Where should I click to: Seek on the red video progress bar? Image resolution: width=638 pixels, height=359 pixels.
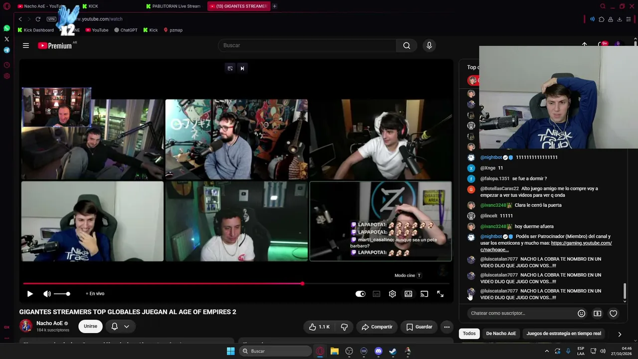[x=236, y=284]
